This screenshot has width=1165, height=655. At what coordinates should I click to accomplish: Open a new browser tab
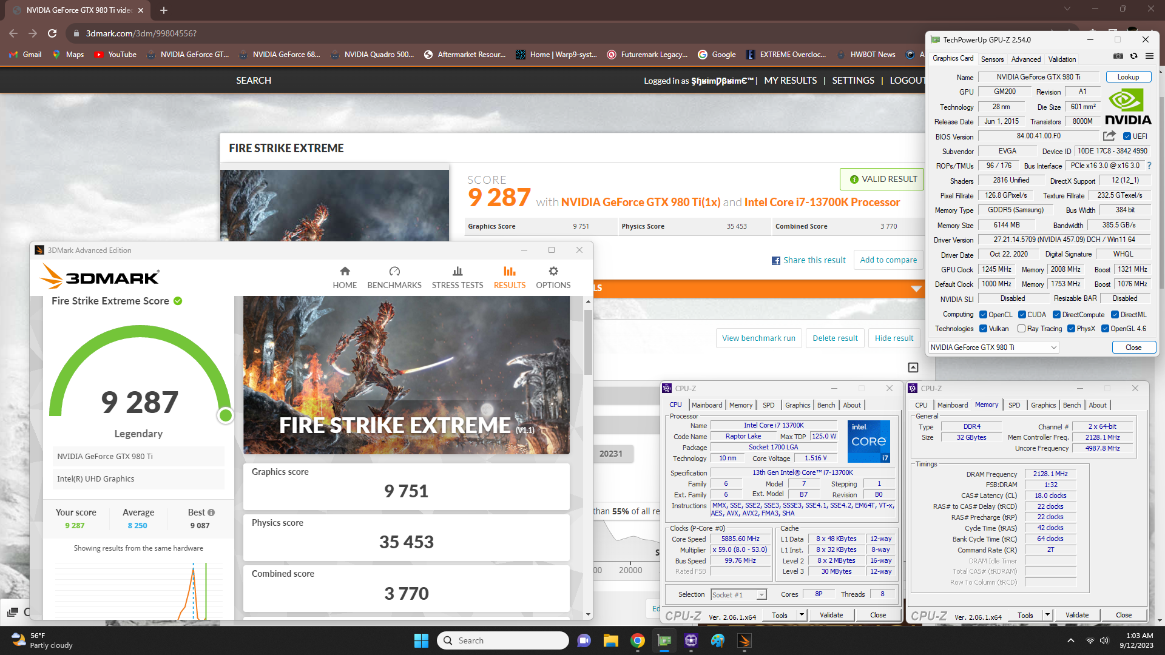click(164, 10)
